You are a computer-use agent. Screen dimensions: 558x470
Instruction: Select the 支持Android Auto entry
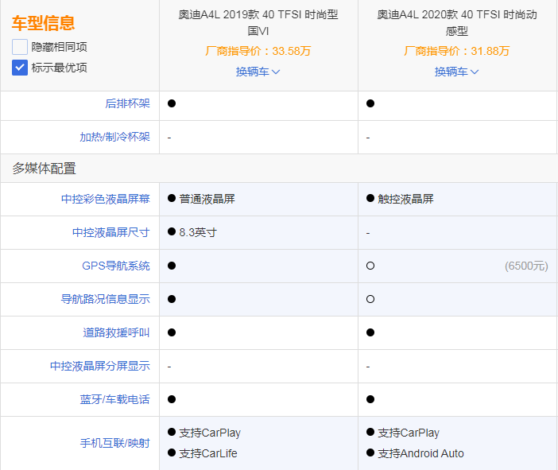point(420,453)
